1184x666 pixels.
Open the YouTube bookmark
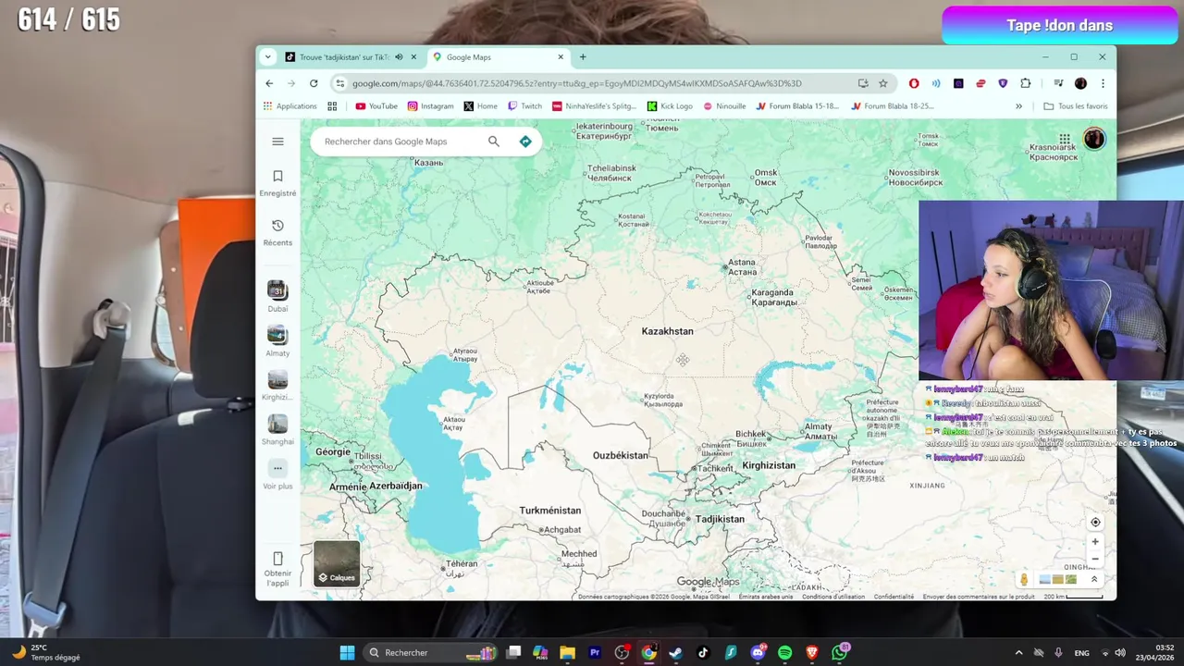(x=376, y=106)
